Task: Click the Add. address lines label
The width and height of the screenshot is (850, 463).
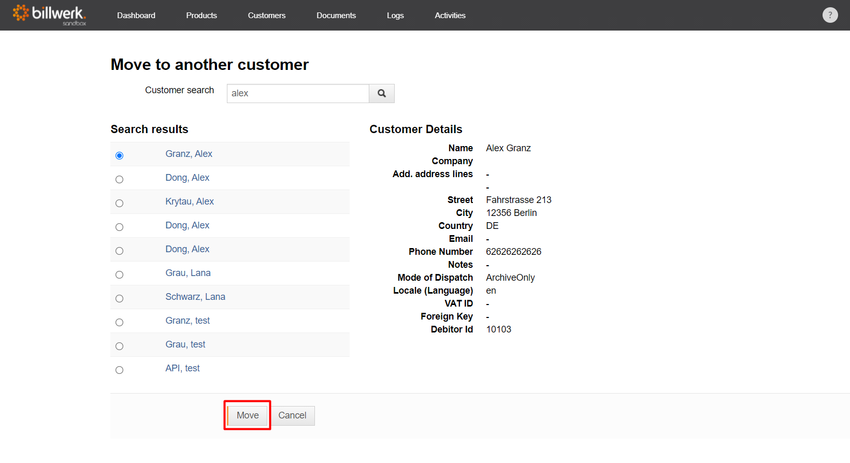Action: click(x=433, y=174)
